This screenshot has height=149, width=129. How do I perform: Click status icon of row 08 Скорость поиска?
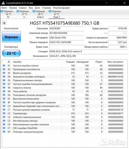pyautogui.click(x=4, y=88)
